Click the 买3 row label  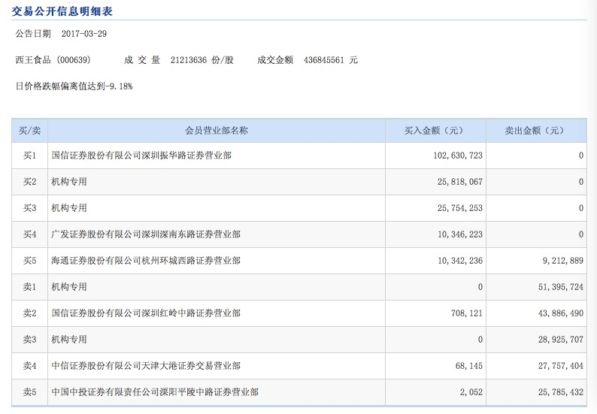pyautogui.click(x=29, y=208)
